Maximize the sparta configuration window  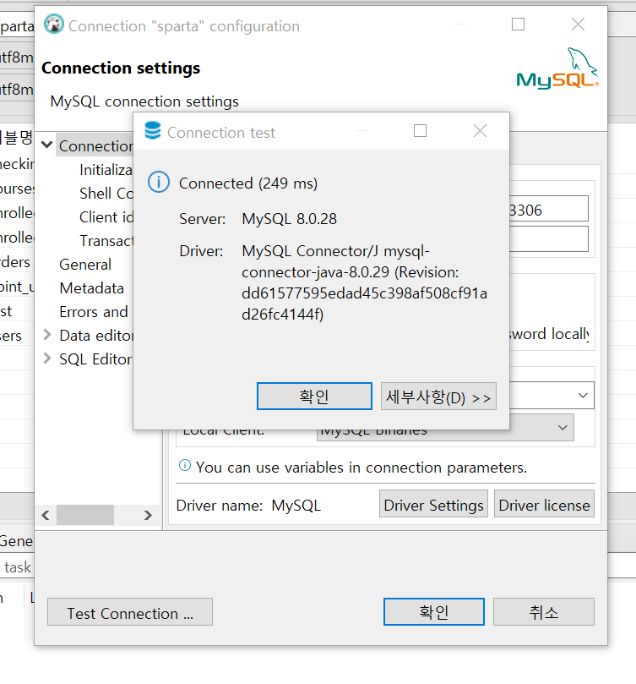[x=518, y=24]
